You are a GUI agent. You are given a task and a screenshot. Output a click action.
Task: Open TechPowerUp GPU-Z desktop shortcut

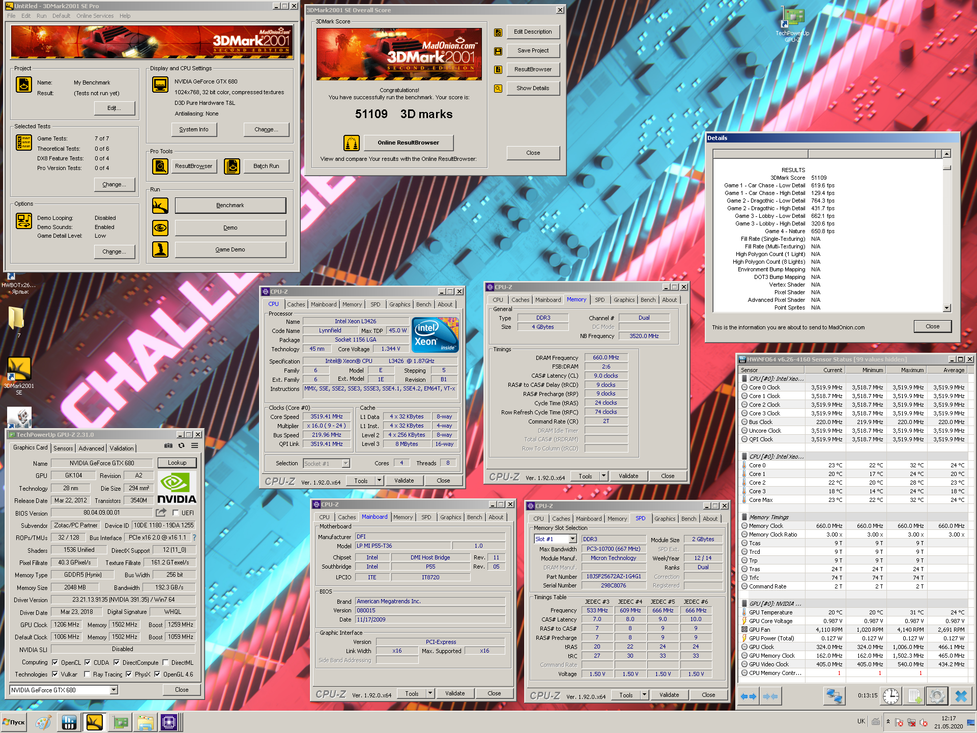792,24
